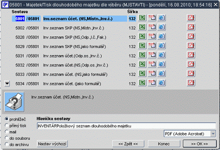Select row 'Inv.seznam SKP (NS,jako formulář)'
The image size is (220, 150).
[75, 46]
